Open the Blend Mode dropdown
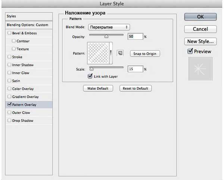The height and width of the screenshot is (180, 224). 109,27
